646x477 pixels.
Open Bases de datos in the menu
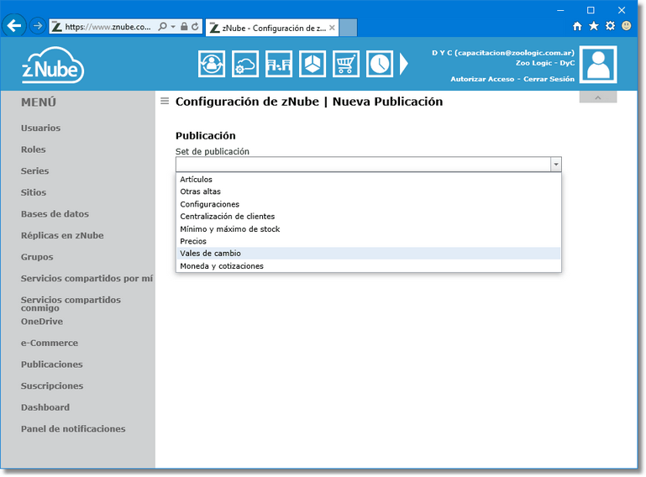tap(55, 214)
